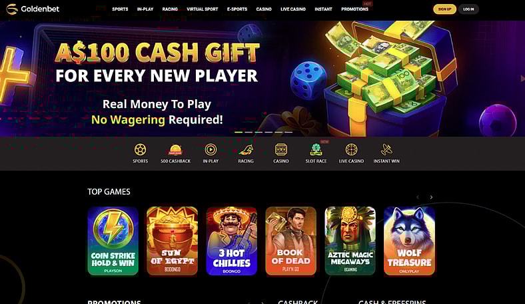525x304 pixels.
Task: Launch the Wolf Treasure game thumbnail
Action: (409, 241)
